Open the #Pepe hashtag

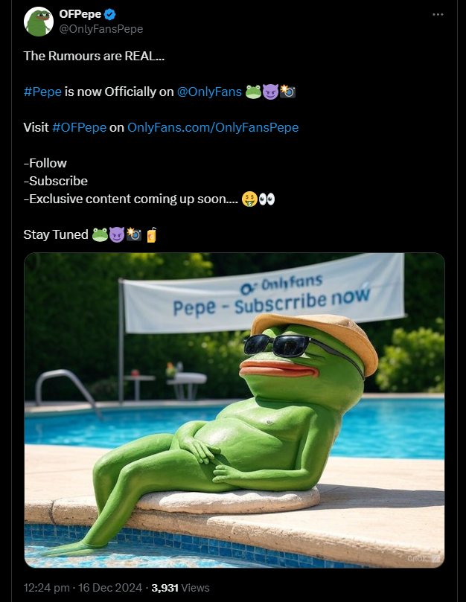click(x=39, y=92)
